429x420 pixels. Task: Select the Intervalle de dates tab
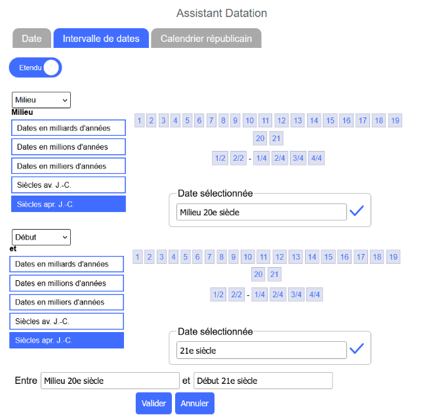pyautogui.click(x=101, y=39)
